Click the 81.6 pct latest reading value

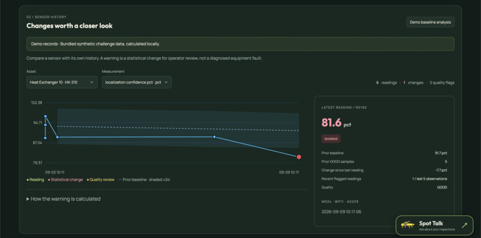(x=336, y=123)
